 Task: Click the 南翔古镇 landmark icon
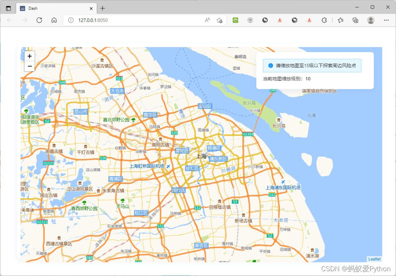pos(160,139)
